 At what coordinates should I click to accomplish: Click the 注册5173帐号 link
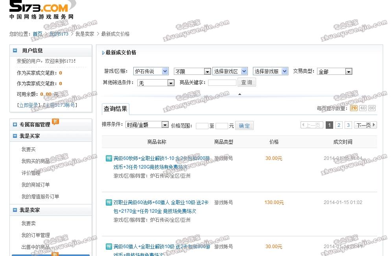60,105
